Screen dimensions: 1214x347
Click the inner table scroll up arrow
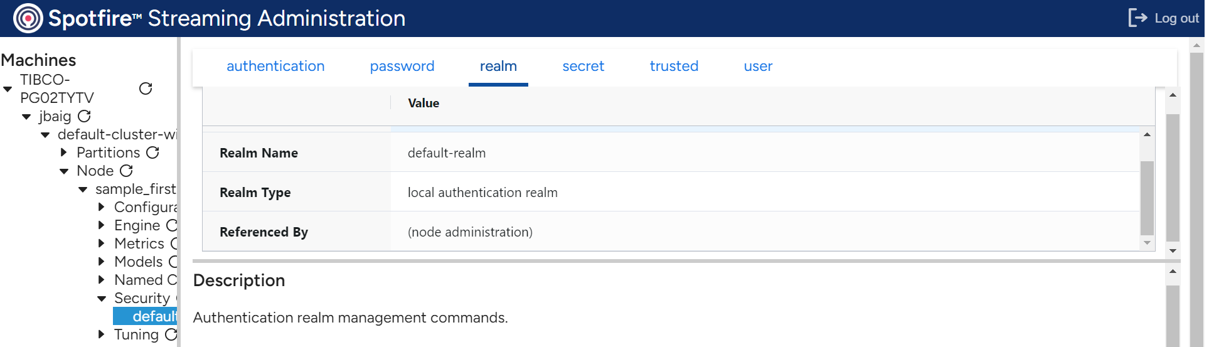1147,134
